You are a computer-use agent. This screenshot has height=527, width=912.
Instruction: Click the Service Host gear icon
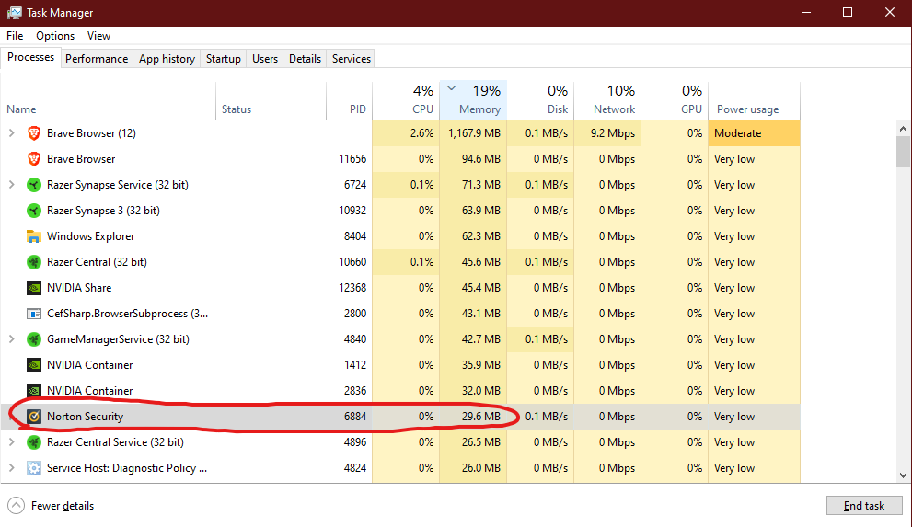click(x=34, y=468)
